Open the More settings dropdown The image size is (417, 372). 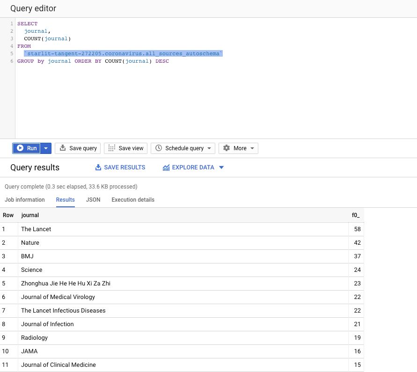click(238, 148)
